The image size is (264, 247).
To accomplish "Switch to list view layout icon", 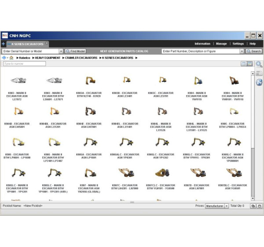I will pyautogui.click(x=243, y=64).
